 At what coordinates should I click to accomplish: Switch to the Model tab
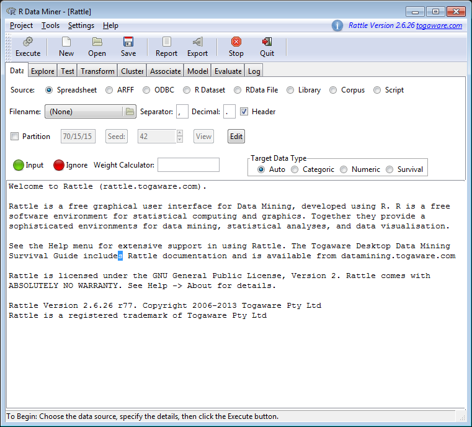pyautogui.click(x=197, y=71)
